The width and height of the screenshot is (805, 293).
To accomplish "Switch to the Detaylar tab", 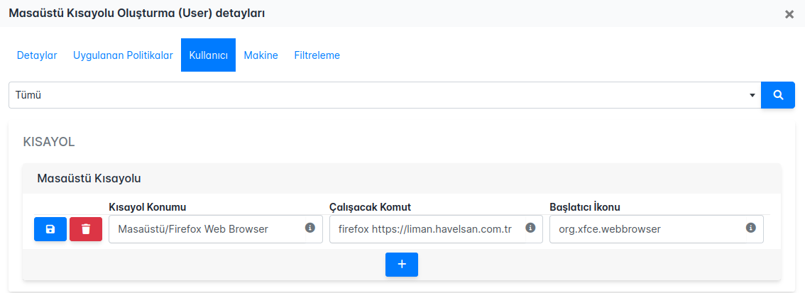I will (x=37, y=55).
